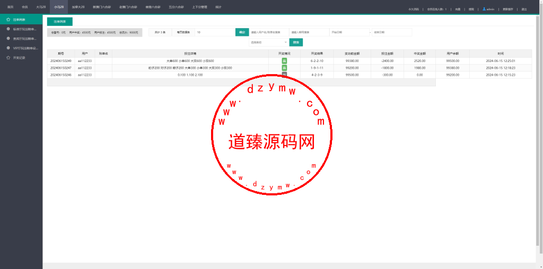The height and width of the screenshot is (269, 543).
Task: Click timestamp 2024-06-15 12:18:23
Action: (x=501, y=68)
